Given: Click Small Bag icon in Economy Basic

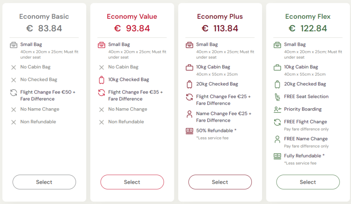Looking at the screenshot, I should 14,45.
